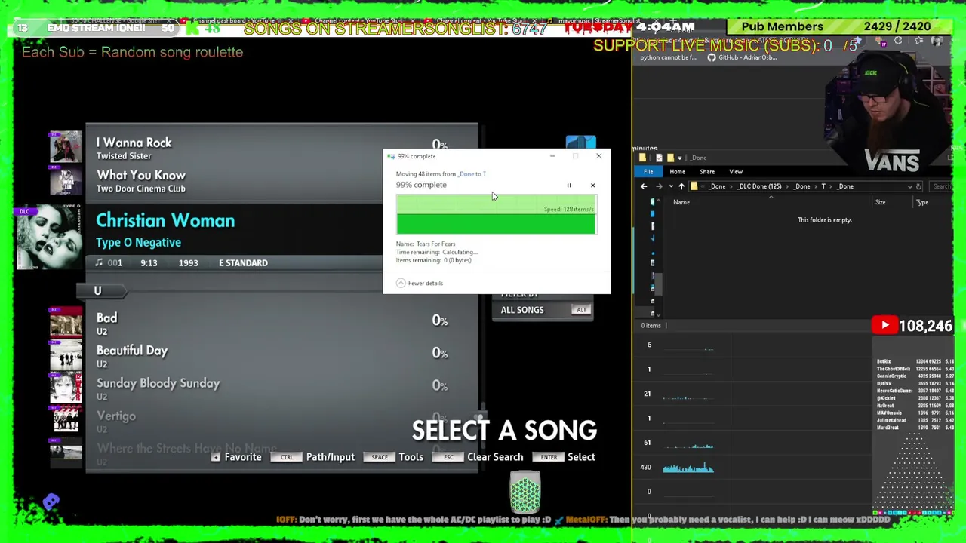Cancel the file move with X icon
This screenshot has width=966, height=543.
(592, 185)
